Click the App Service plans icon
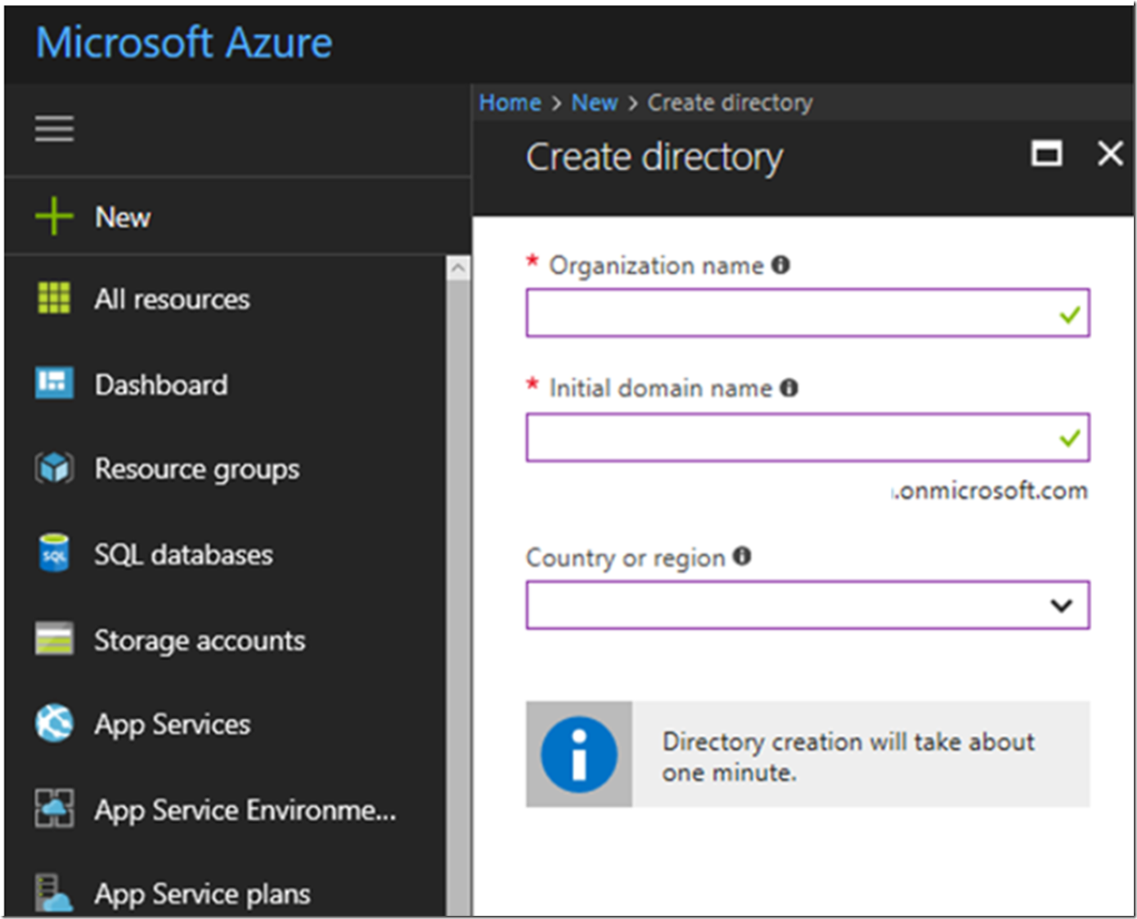 coord(54,893)
